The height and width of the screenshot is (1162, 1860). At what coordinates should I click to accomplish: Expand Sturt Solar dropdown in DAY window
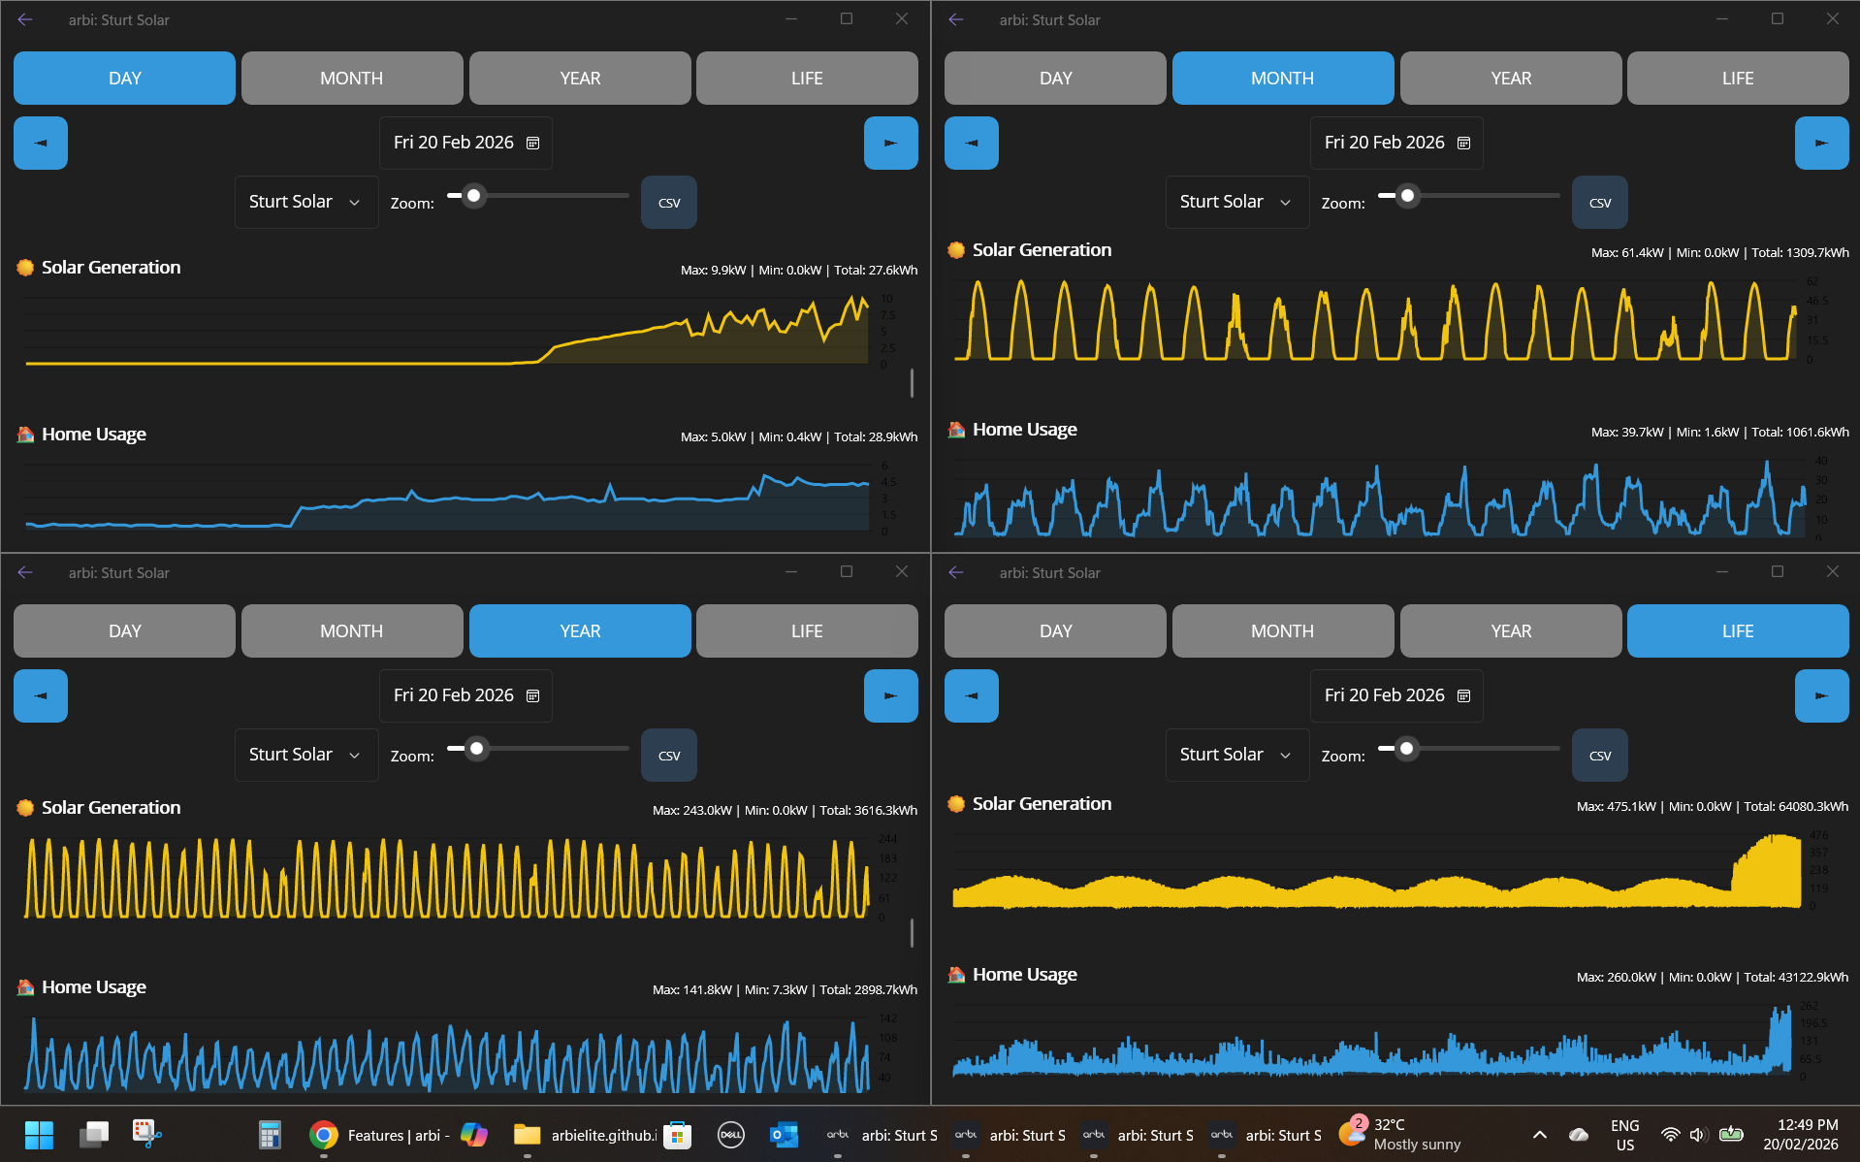(x=306, y=202)
